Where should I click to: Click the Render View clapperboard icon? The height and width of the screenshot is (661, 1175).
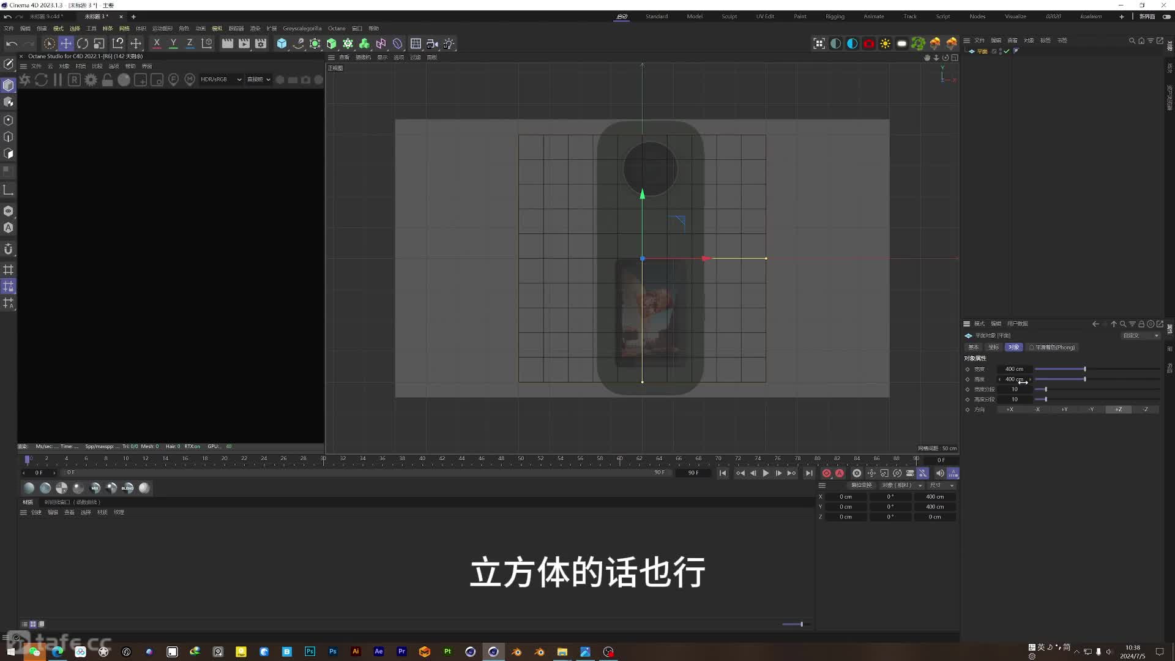tap(227, 43)
